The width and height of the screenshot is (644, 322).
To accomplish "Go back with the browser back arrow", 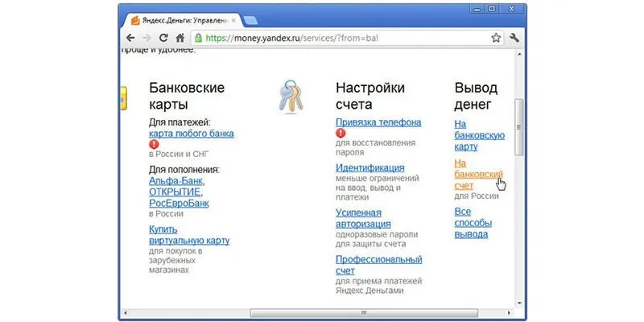I will click(130, 38).
